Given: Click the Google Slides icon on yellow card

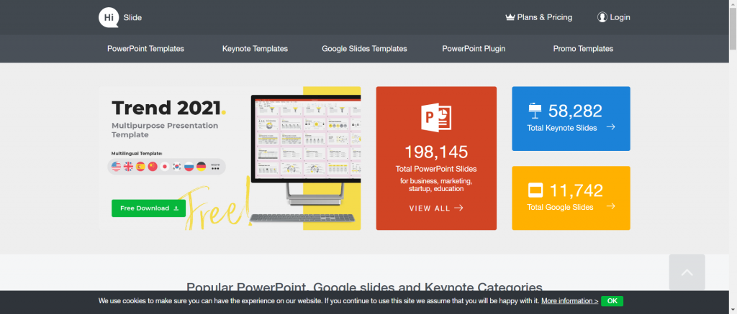Looking at the screenshot, I should coord(535,190).
